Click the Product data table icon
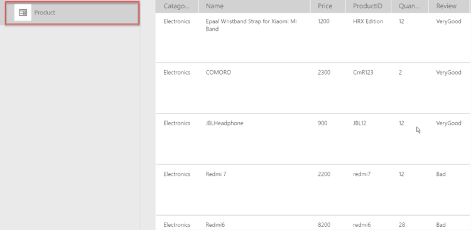 [x=23, y=13]
